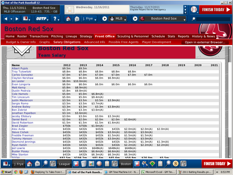
Task: Open bookmarks dropdown in top toolbar
Action: pyautogui.click(x=27, y=19)
